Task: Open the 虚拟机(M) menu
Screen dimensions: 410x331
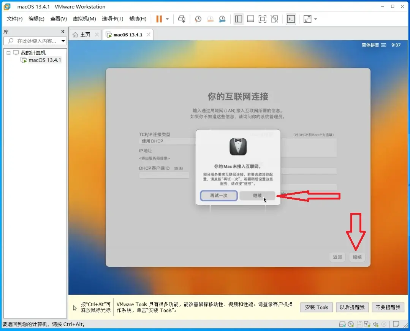Action: click(84, 19)
